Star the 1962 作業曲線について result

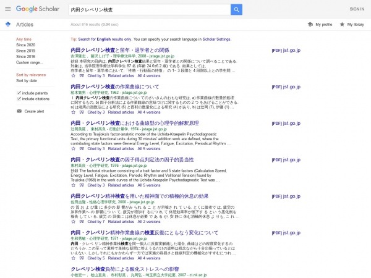click(74, 112)
